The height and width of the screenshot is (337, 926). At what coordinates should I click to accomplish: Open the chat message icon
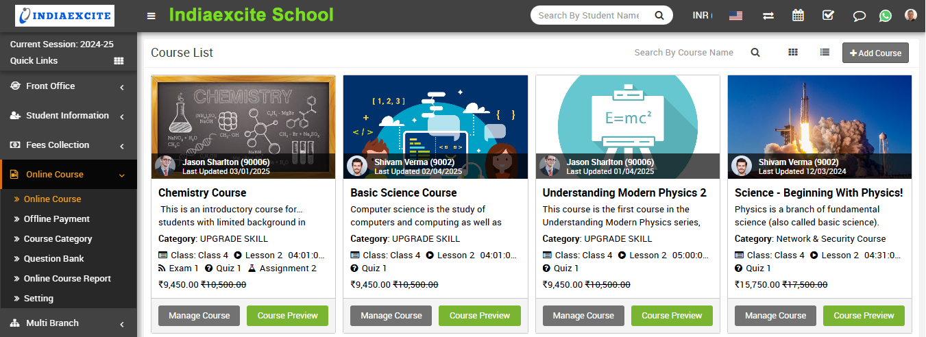[x=858, y=16]
